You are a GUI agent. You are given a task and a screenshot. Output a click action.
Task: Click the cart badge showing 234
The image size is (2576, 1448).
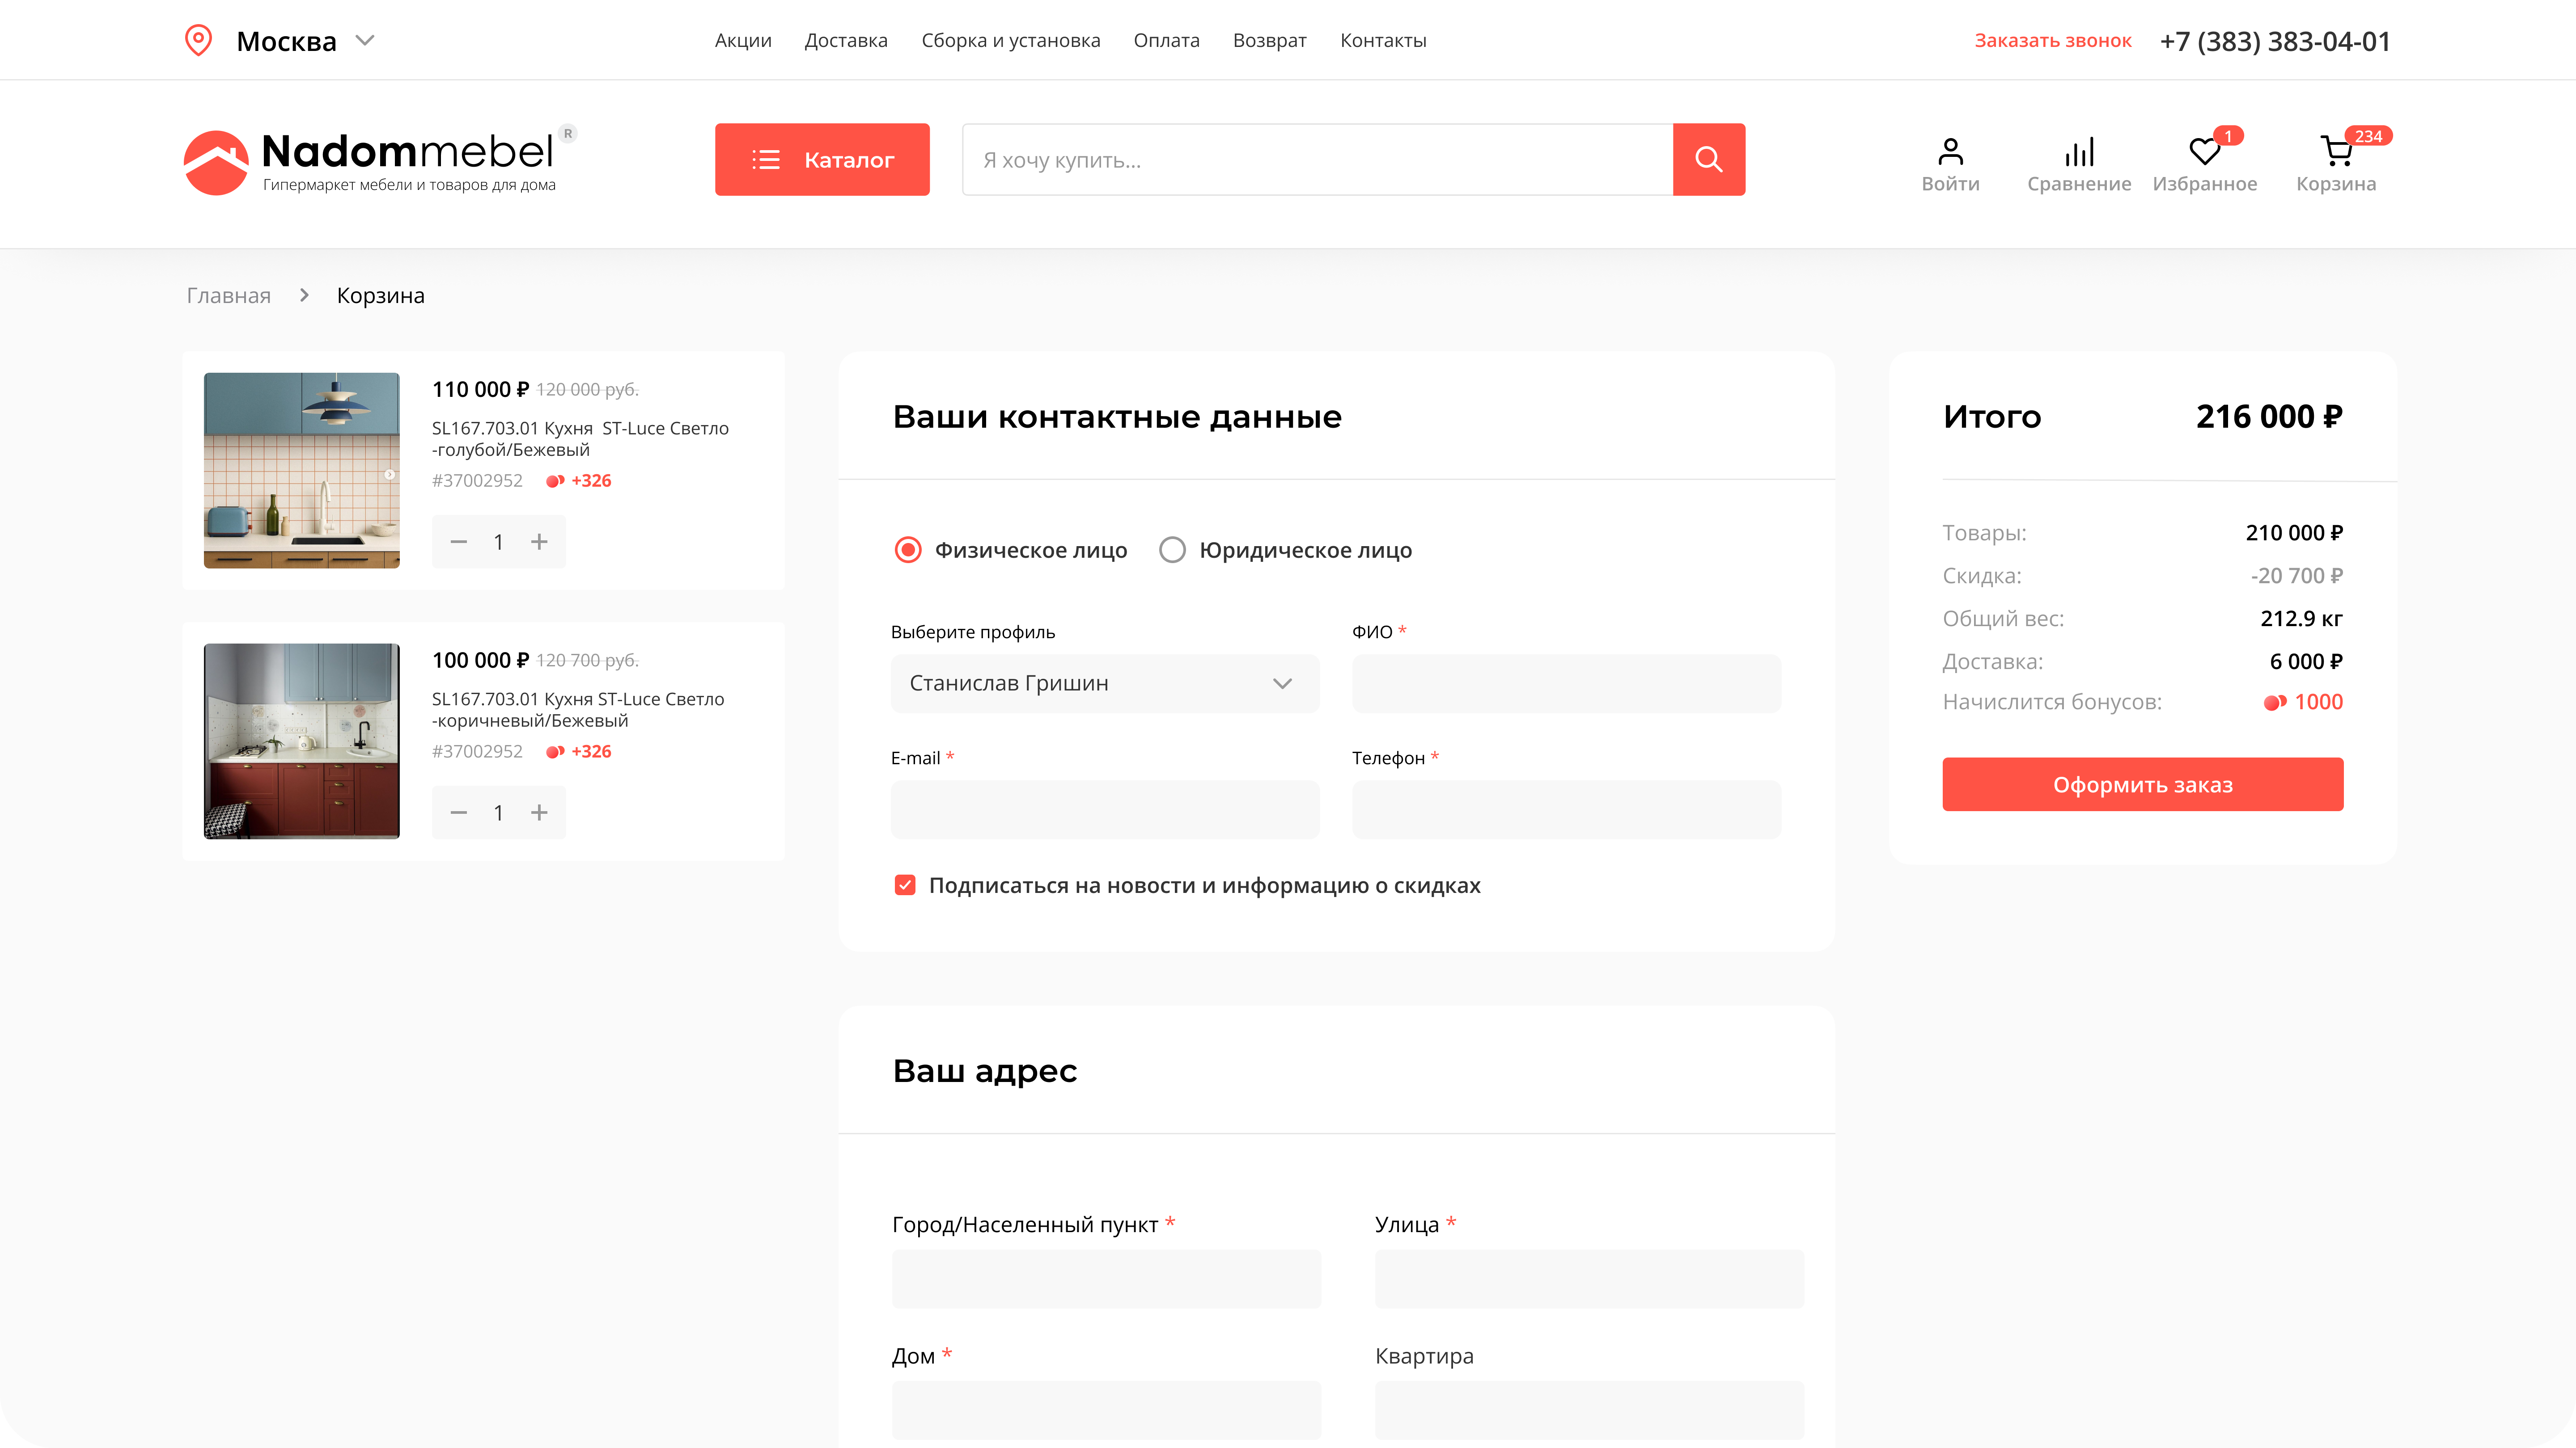2368,136
